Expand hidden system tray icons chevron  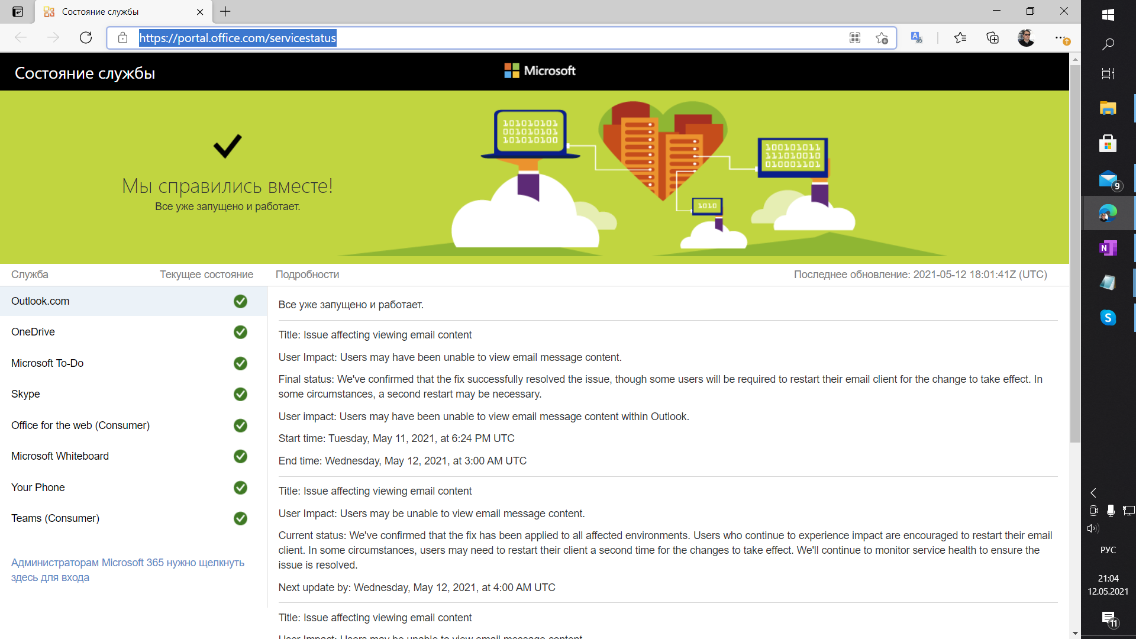point(1093,492)
